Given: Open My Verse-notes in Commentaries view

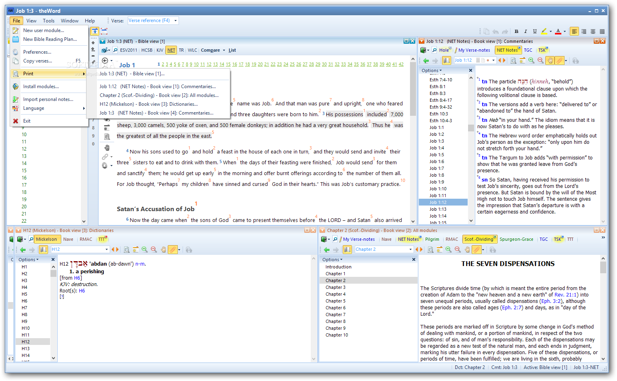Looking at the screenshot, I should click(x=472, y=50).
